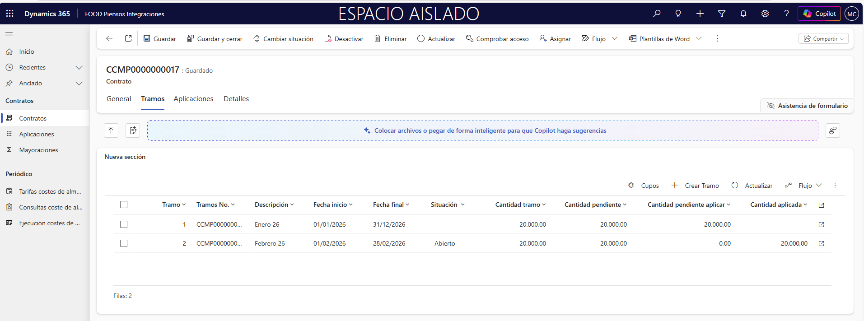This screenshot has height=321, width=864.
Task: Expand the Recientes section in sidebar
Action: (79, 67)
